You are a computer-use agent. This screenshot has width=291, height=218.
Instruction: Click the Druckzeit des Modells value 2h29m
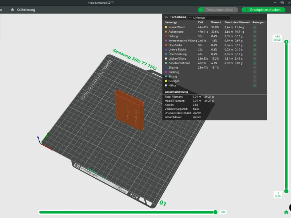pos(197,113)
